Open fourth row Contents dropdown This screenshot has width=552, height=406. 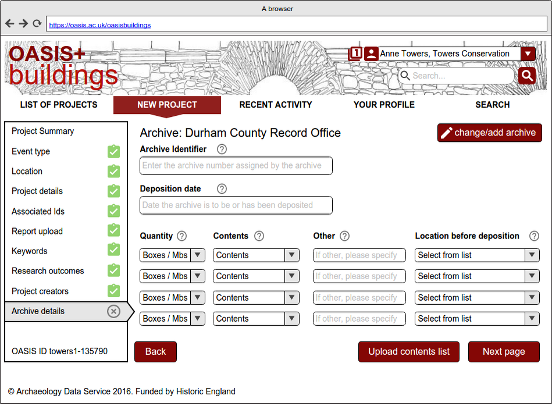pos(256,319)
